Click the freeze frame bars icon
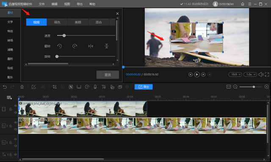The width and height of the screenshot is (271, 162). 79,87
